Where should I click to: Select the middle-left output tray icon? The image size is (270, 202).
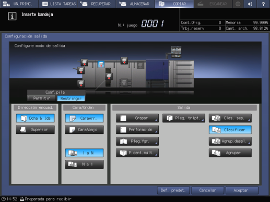(x=81, y=70)
